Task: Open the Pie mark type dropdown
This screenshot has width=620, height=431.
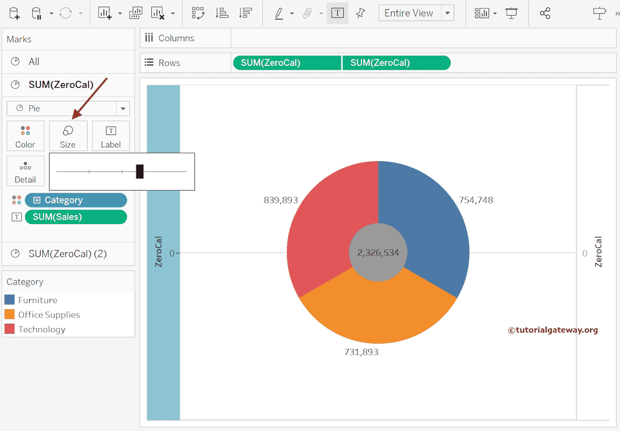Action: coord(123,108)
